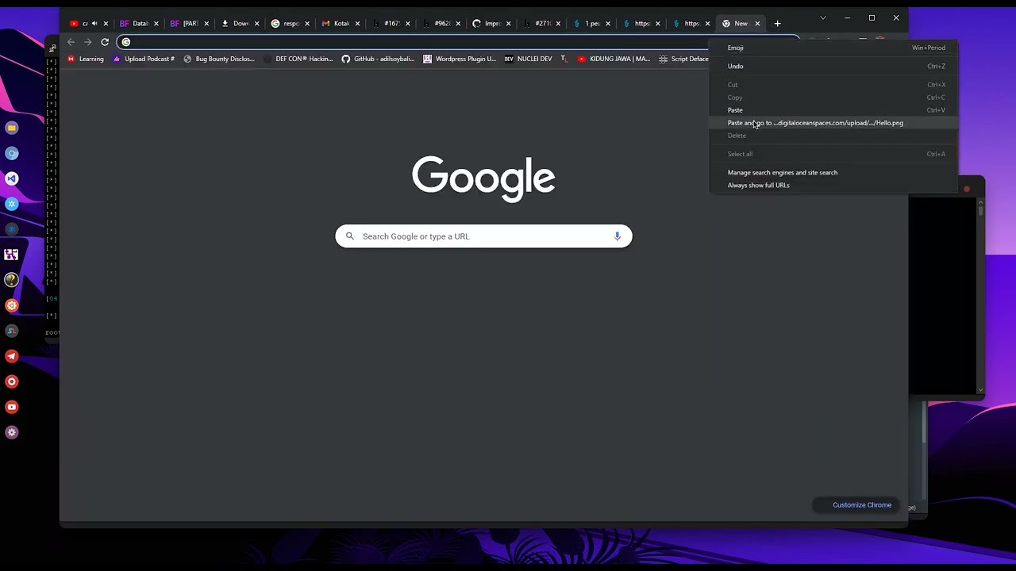
Task: Open the DEF CON Hackin... bookmark
Action: coord(298,59)
